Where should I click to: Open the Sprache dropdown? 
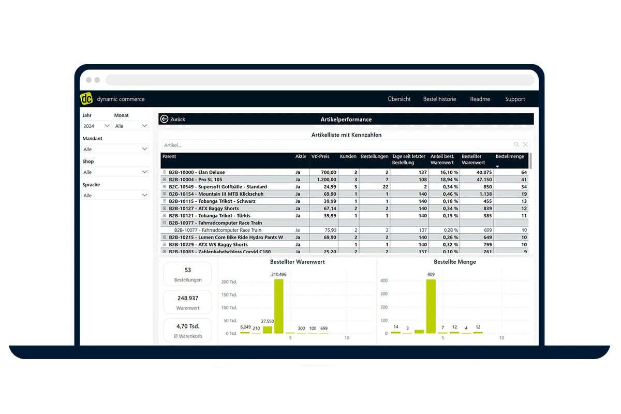(115, 195)
